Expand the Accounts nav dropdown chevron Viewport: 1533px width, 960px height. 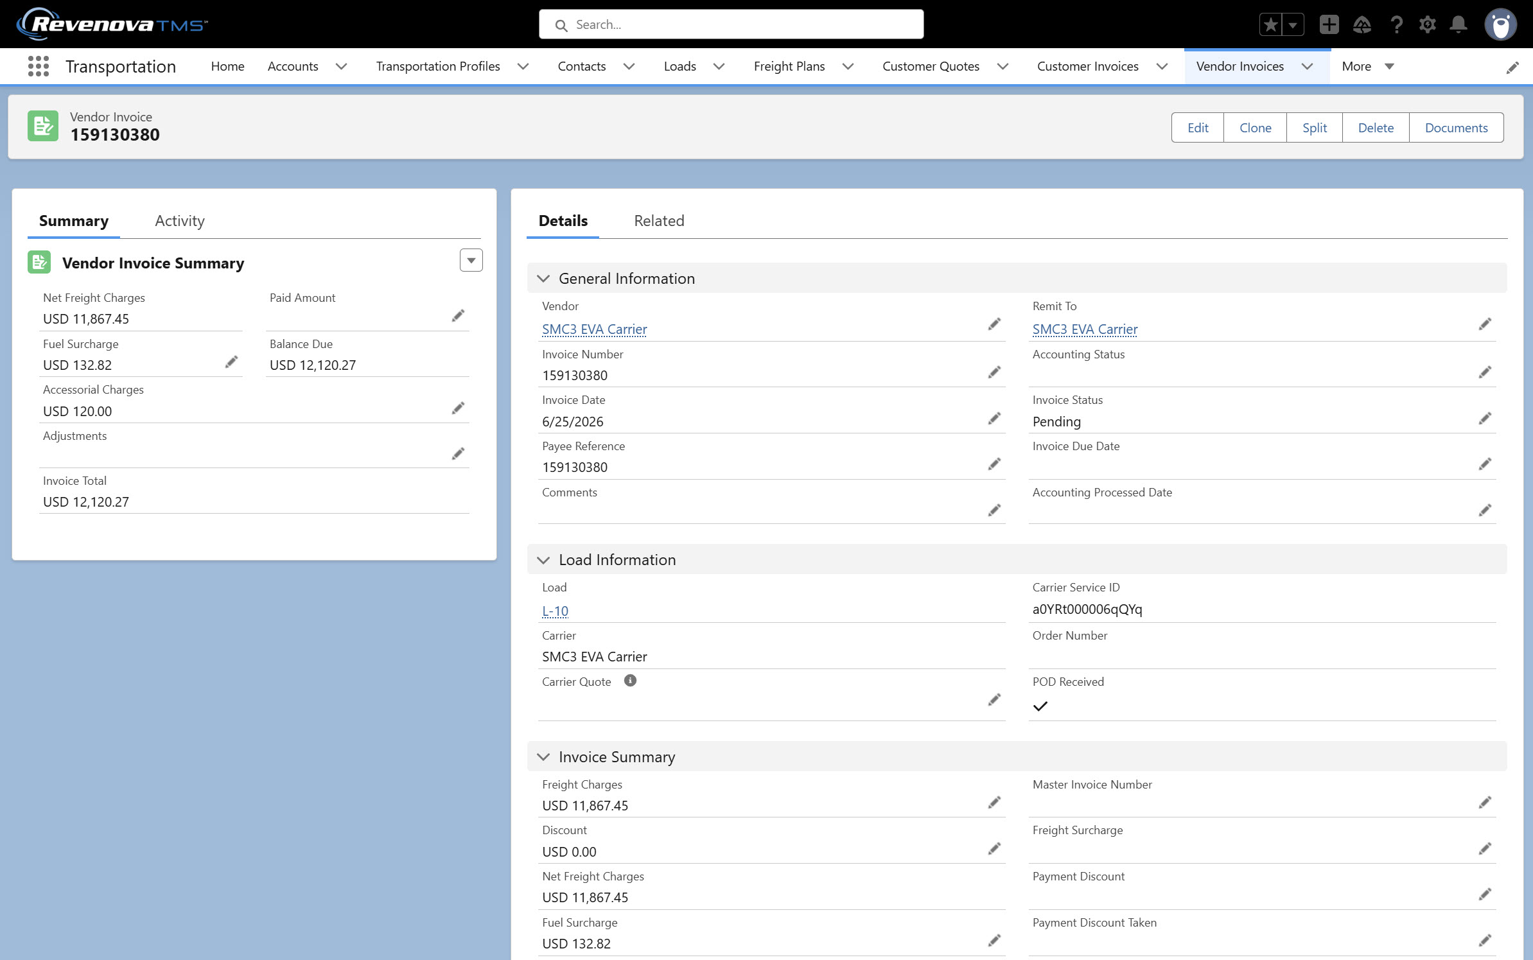tap(341, 66)
